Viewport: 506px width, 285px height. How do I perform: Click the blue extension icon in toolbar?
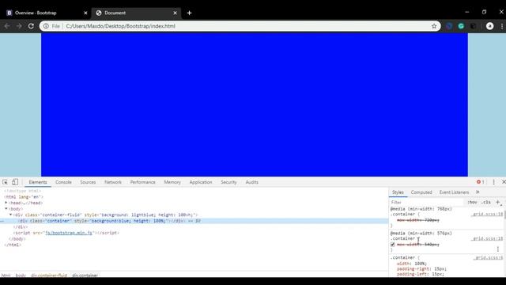pos(449,26)
